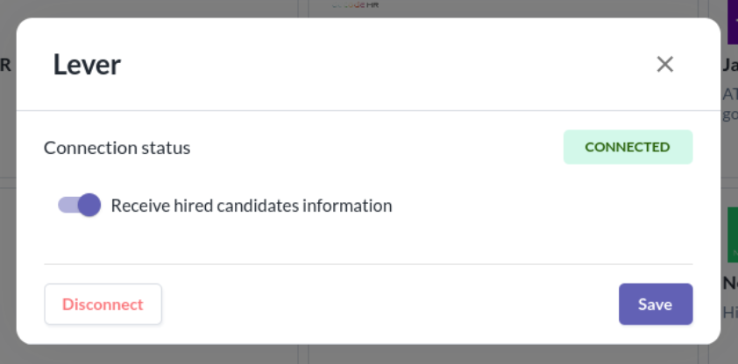Click the dimmed area below the dialog
This screenshot has width=738, height=364.
367,354
